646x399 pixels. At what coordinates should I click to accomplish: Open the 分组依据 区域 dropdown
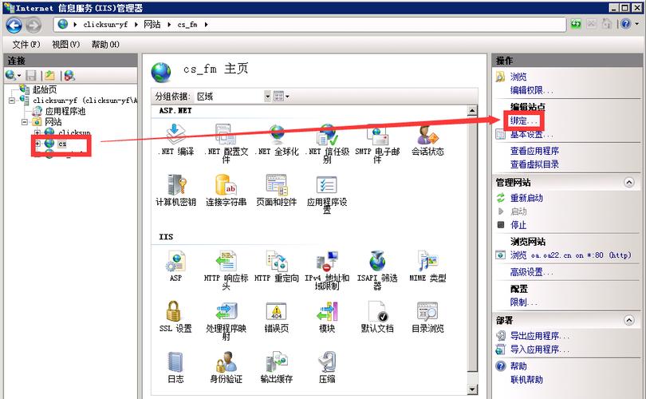tap(268, 96)
